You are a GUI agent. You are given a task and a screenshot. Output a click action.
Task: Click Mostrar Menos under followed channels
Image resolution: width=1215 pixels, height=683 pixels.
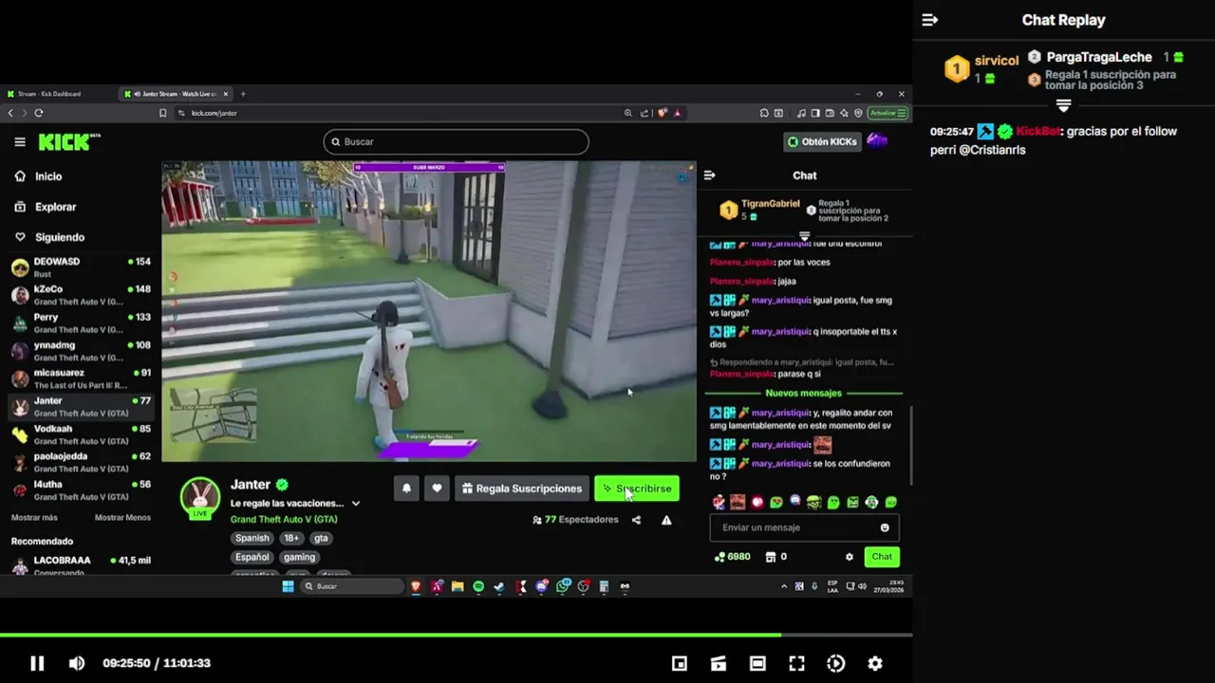[x=122, y=518]
